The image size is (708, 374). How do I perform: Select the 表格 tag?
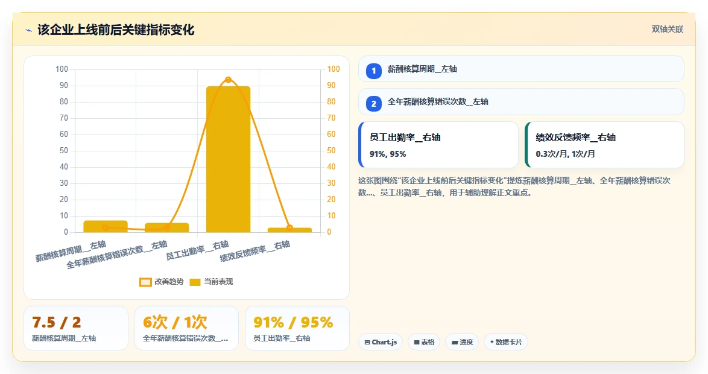(x=424, y=342)
